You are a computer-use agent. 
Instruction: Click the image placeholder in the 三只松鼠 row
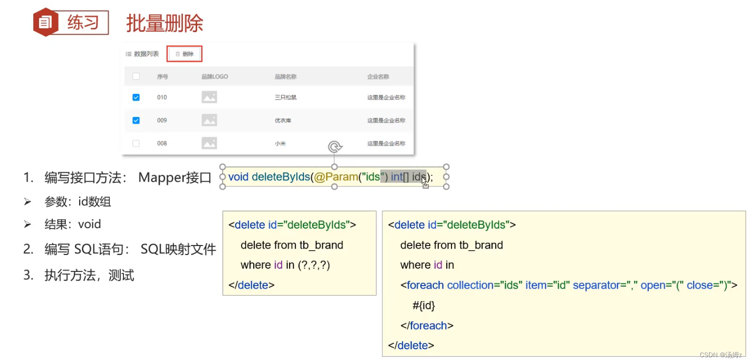209,97
